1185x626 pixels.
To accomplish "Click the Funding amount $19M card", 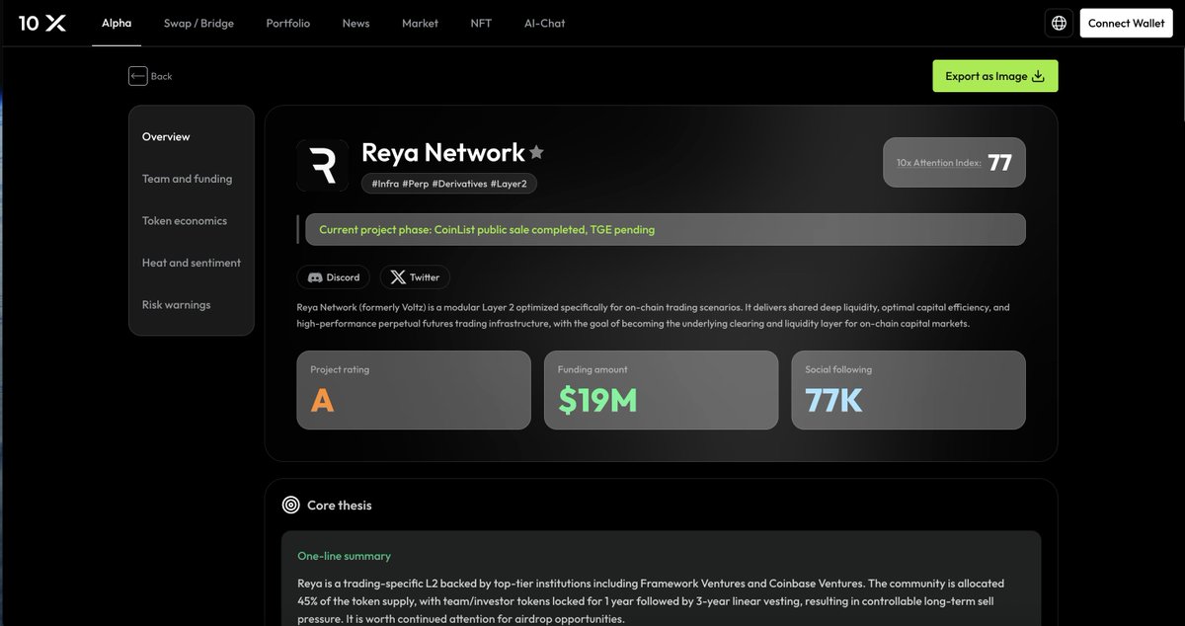I will 661,390.
